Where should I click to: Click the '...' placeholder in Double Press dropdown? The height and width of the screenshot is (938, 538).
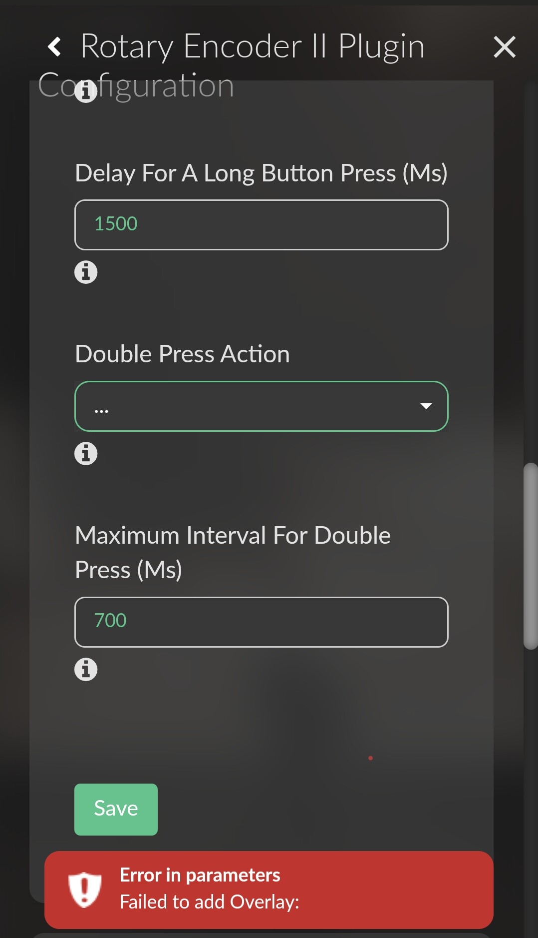coord(101,410)
